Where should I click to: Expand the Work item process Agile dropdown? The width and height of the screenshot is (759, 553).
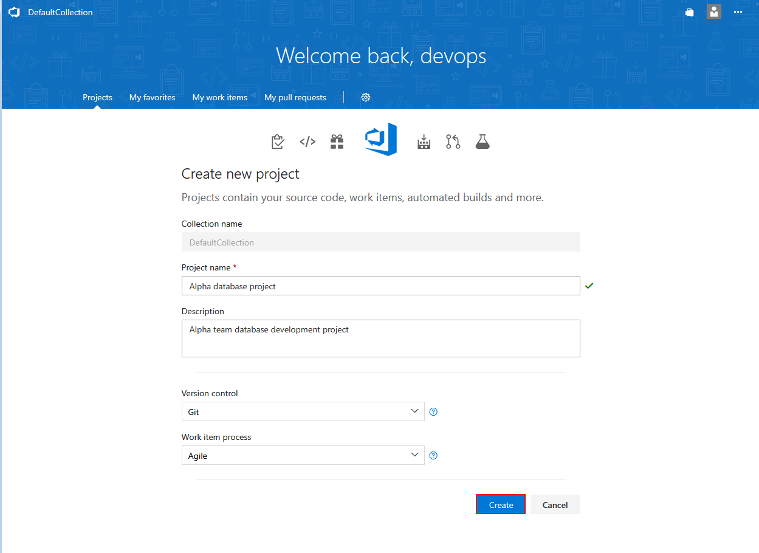[303, 455]
